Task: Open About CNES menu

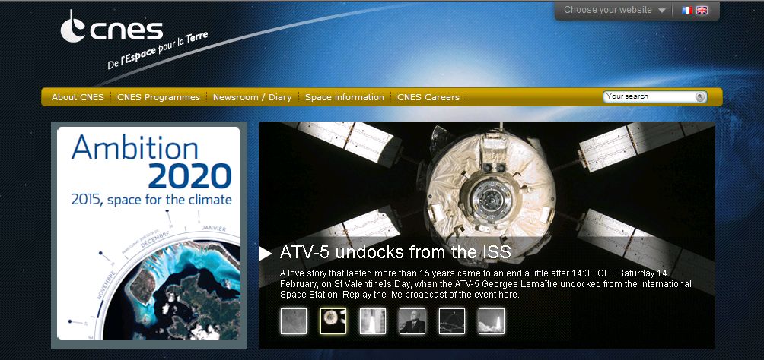Action: pos(78,97)
